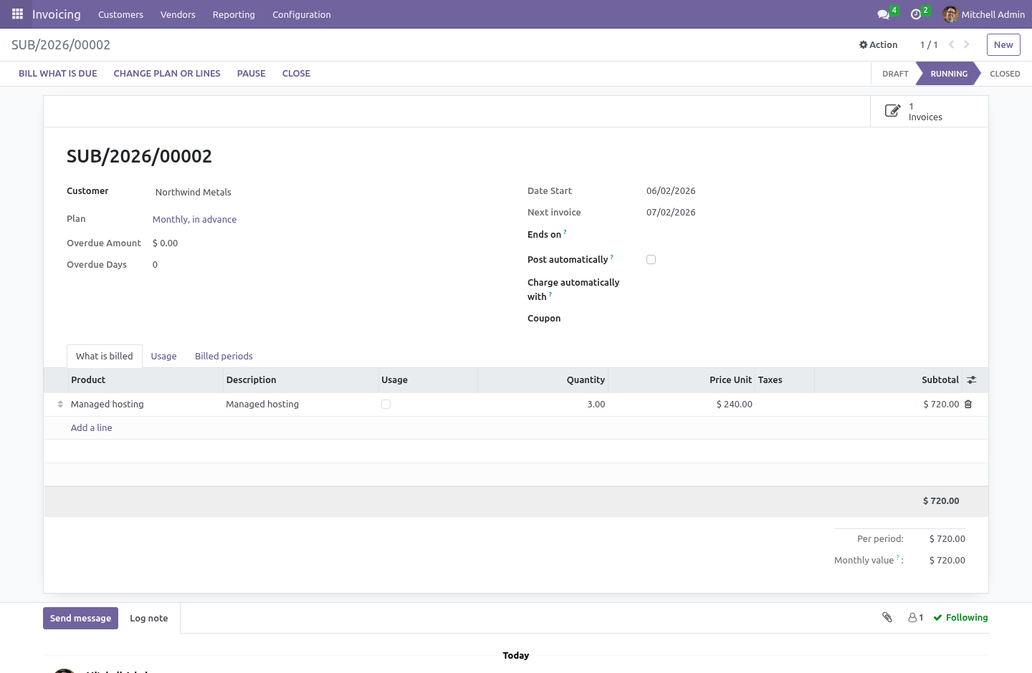Go to next record arrow
This screenshot has width=1032, height=673.
[966, 44]
